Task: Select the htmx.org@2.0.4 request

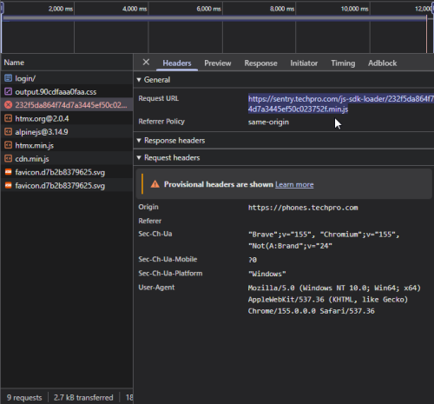Action: 67,118
